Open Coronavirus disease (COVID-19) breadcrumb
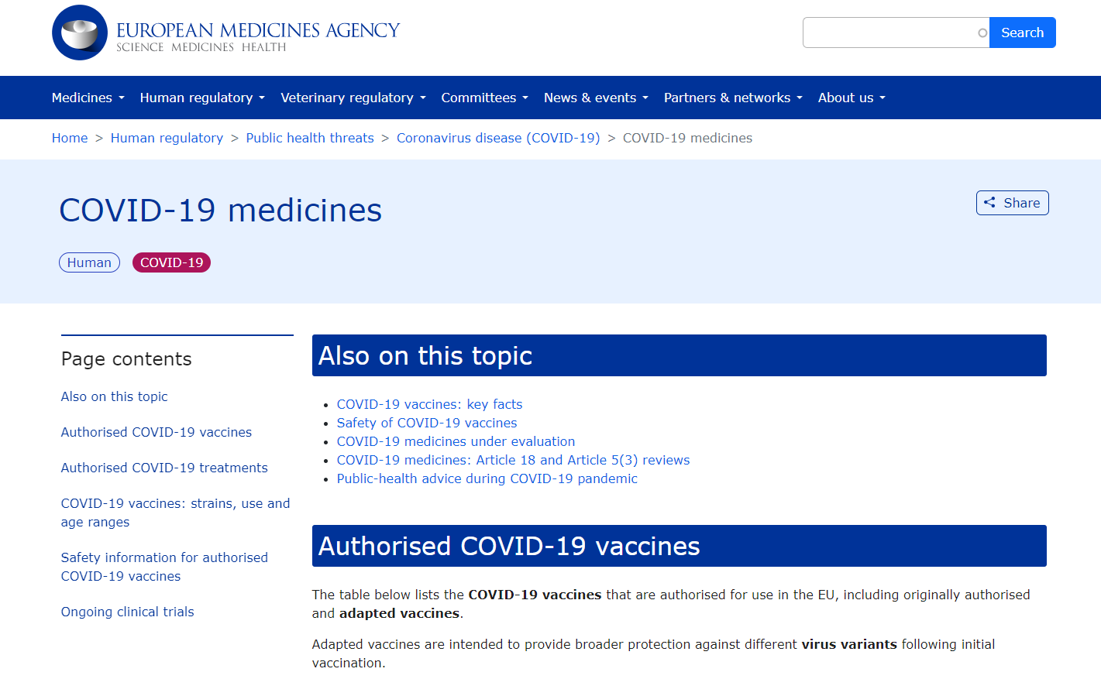 click(x=498, y=138)
